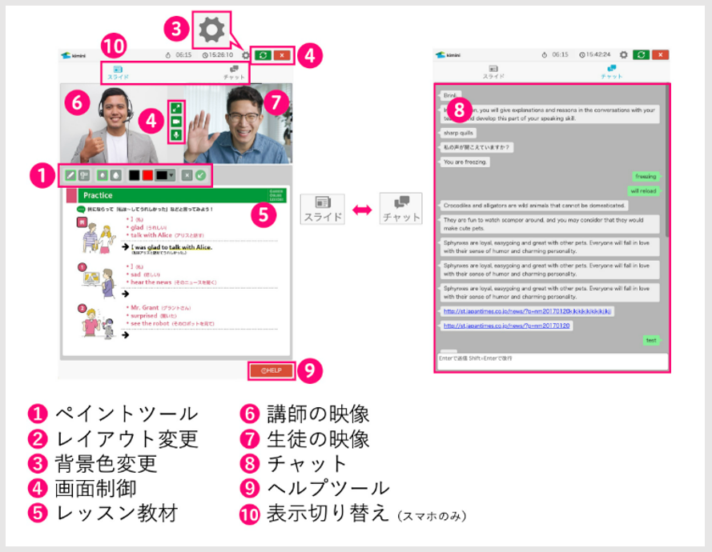Pick the larger droplet brush size
The height and width of the screenshot is (552, 712).
click(116, 175)
